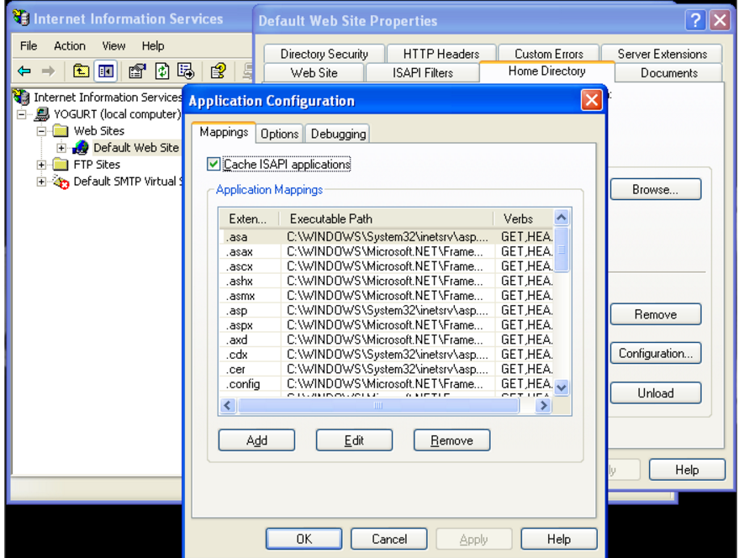
Task: Click the Back arrow in the IIS toolbar
Action: [x=24, y=71]
